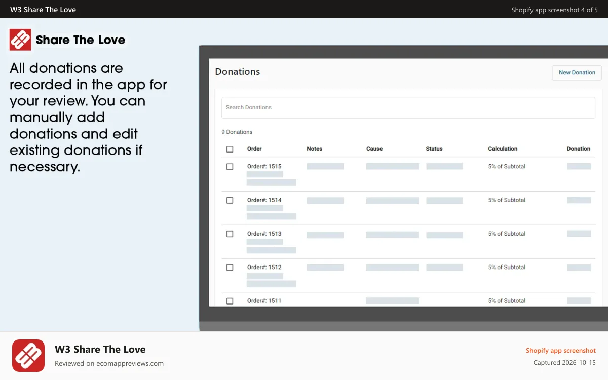Click the Order column header

[254, 149]
